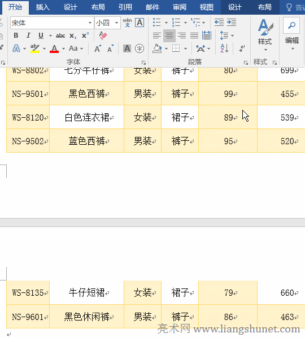Clear all formatting with eraser icon
Image resolution: width=305 pixels, height=338 pixels.
tap(103, 35)
